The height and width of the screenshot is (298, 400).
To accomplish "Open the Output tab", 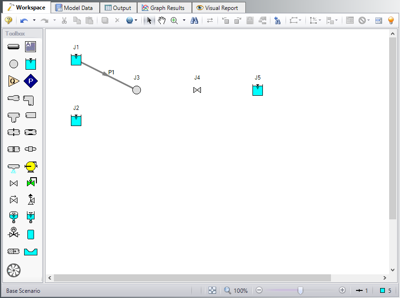I will (x=118, y=8).
